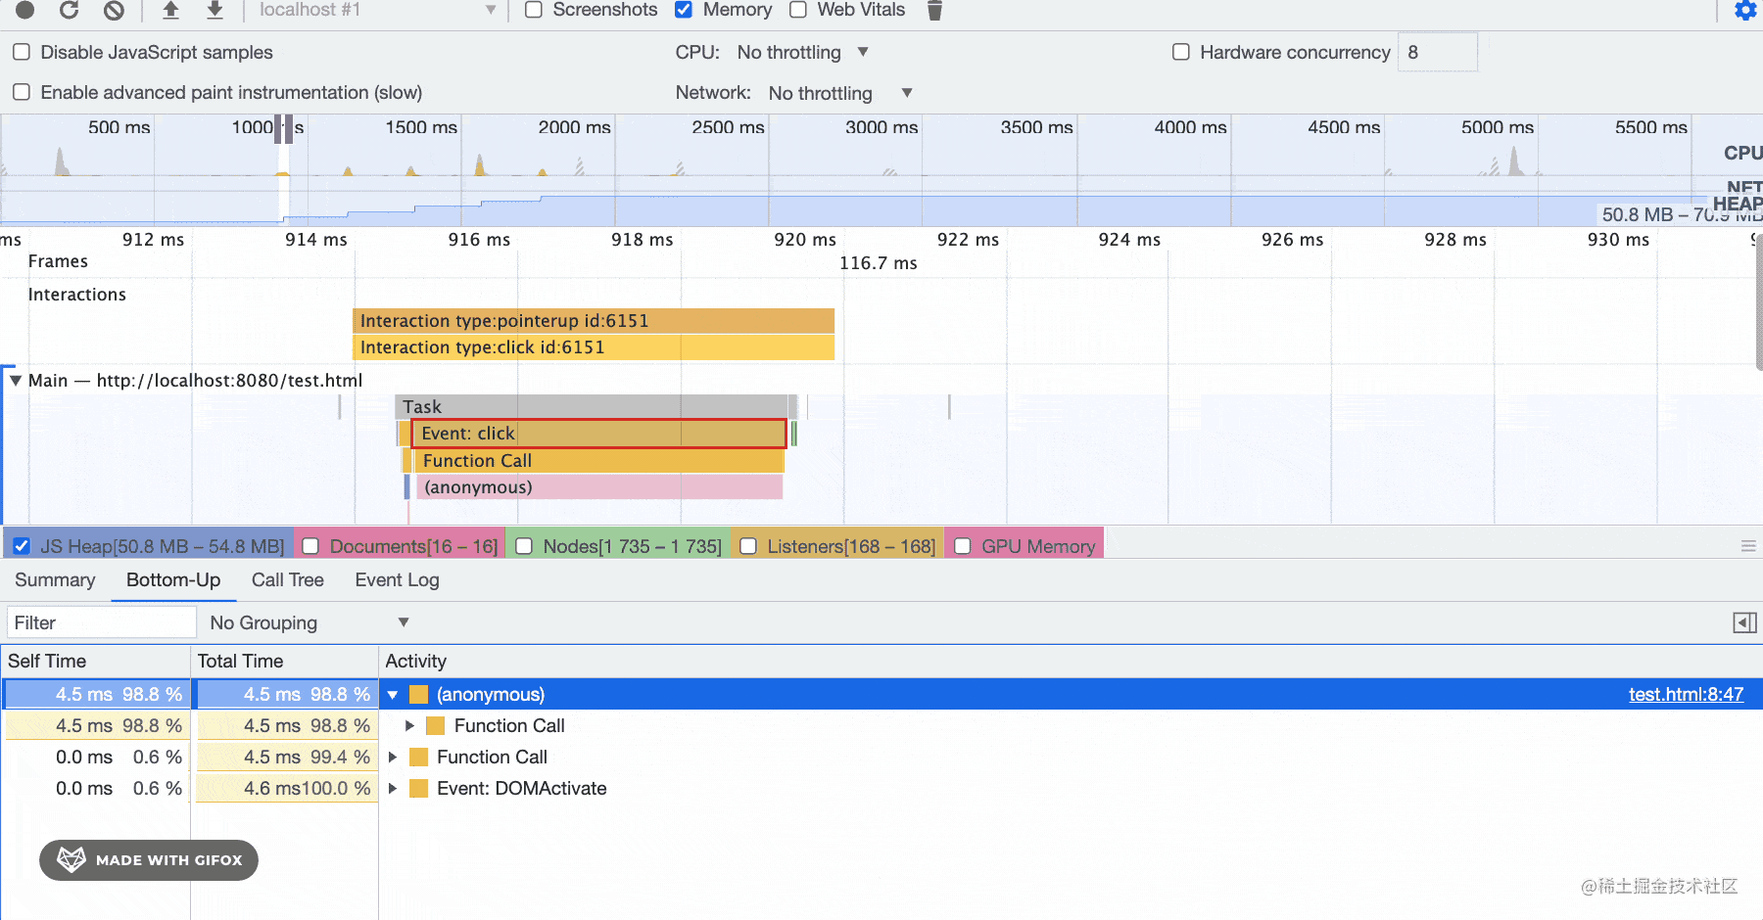Viewport: 1763px width, 920px height.
Task: Click the collect garbage trash icon
Action: coord(934,11)
